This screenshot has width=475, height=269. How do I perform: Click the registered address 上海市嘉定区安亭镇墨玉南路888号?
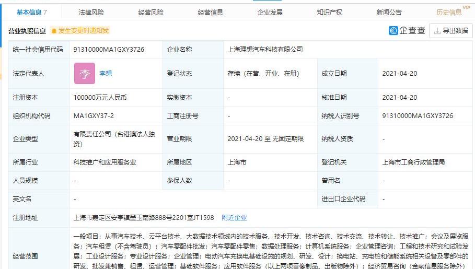tap(144, 217)
